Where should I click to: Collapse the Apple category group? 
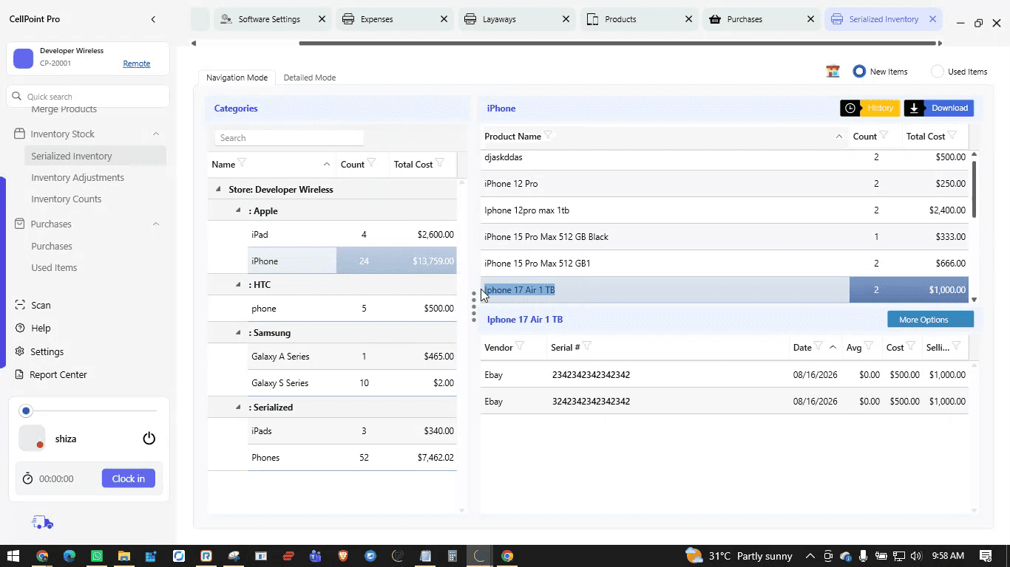tap(238, 210)
